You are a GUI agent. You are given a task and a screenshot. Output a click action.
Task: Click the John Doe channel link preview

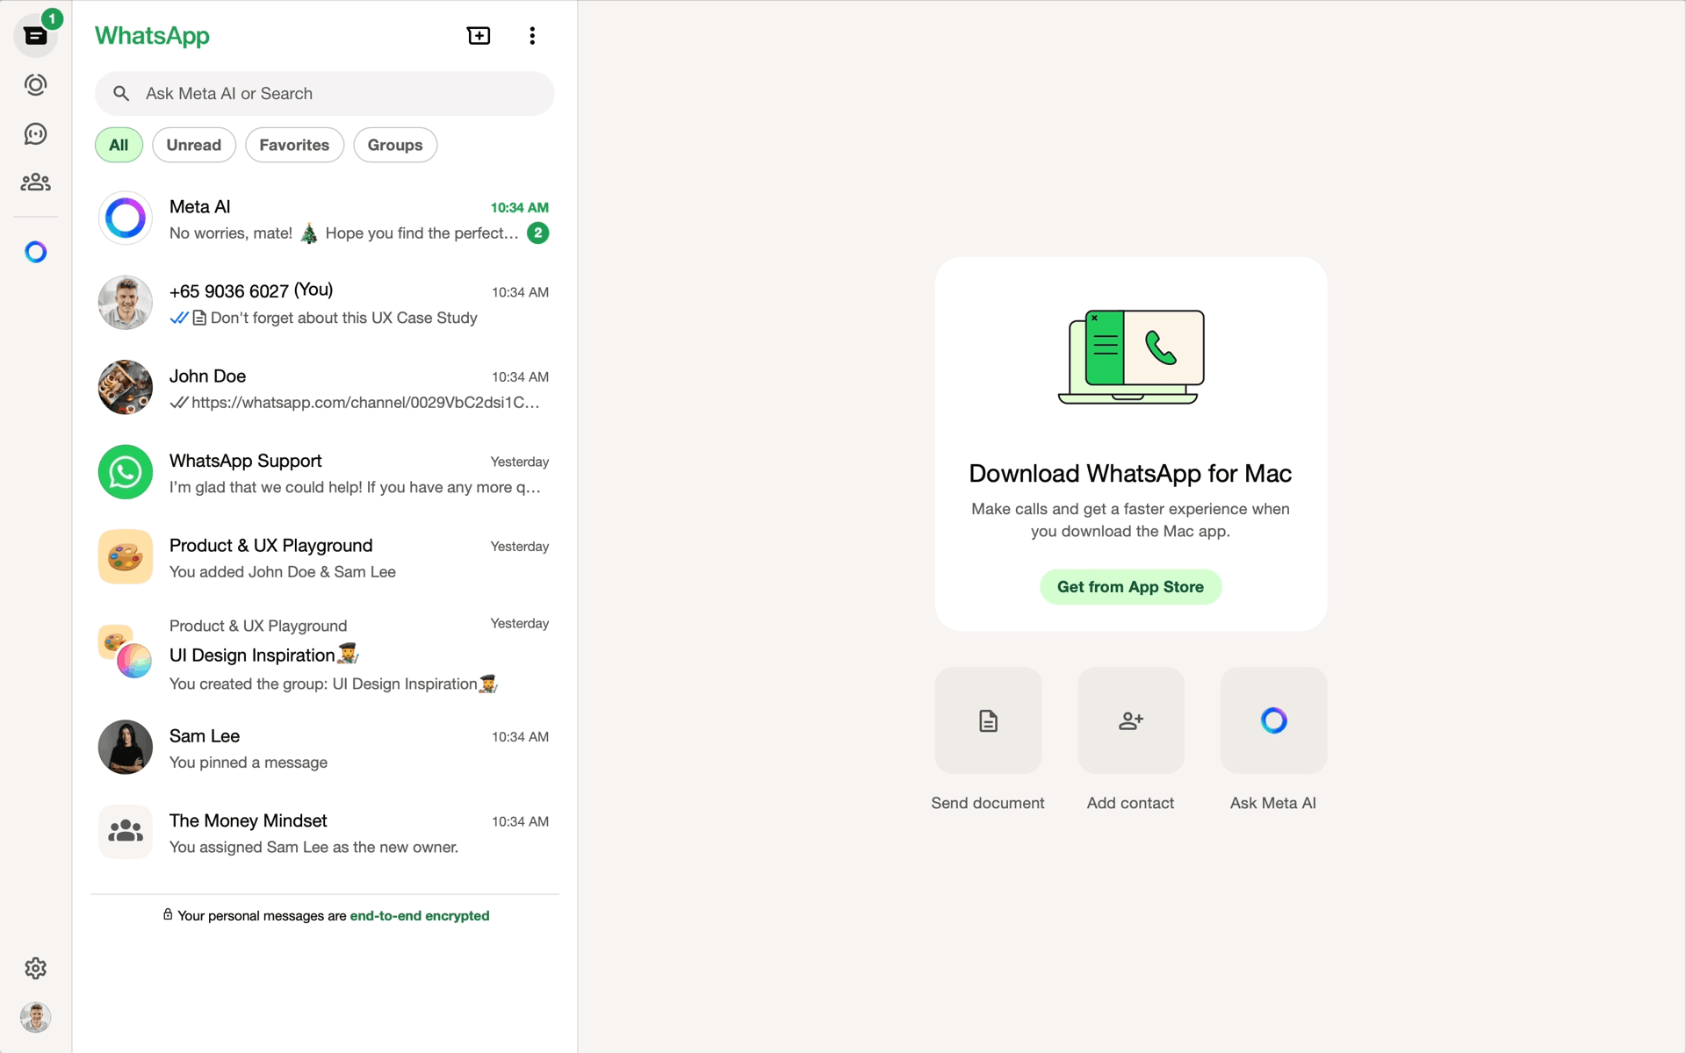[365, 403]
